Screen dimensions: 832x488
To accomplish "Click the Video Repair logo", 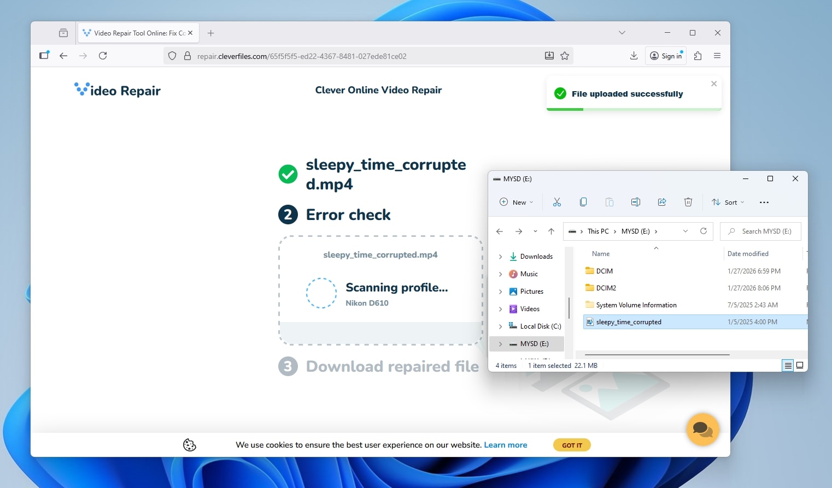I will [x=117, y=90].
